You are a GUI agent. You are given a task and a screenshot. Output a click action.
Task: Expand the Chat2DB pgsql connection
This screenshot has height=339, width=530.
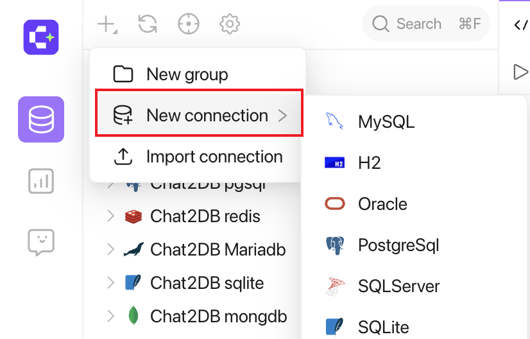click(x=110, y=186)
